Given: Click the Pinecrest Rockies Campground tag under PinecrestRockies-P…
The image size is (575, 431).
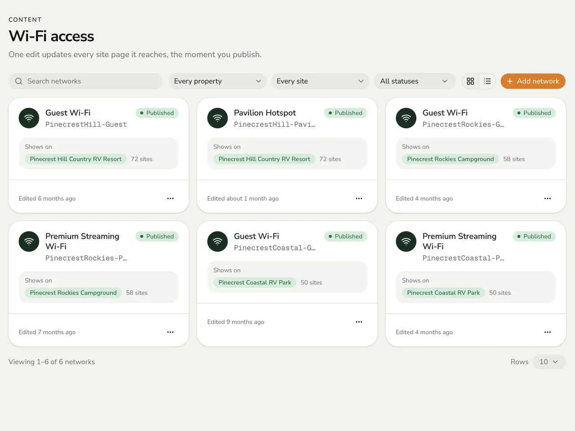Looking at the screenshot, I should point(73,293).
